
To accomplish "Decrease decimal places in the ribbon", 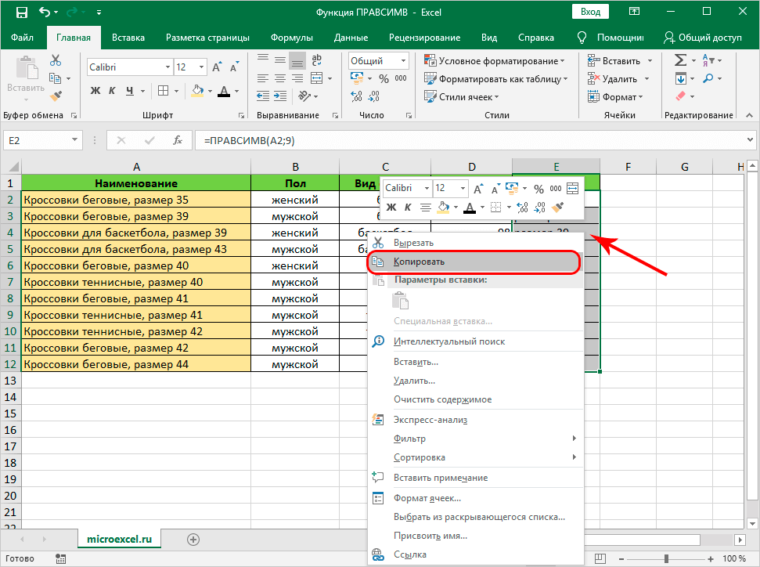I will (373, 96).
